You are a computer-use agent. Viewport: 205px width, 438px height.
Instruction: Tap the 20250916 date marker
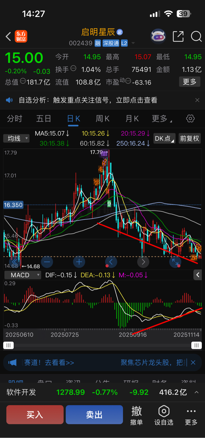[133, 335]
